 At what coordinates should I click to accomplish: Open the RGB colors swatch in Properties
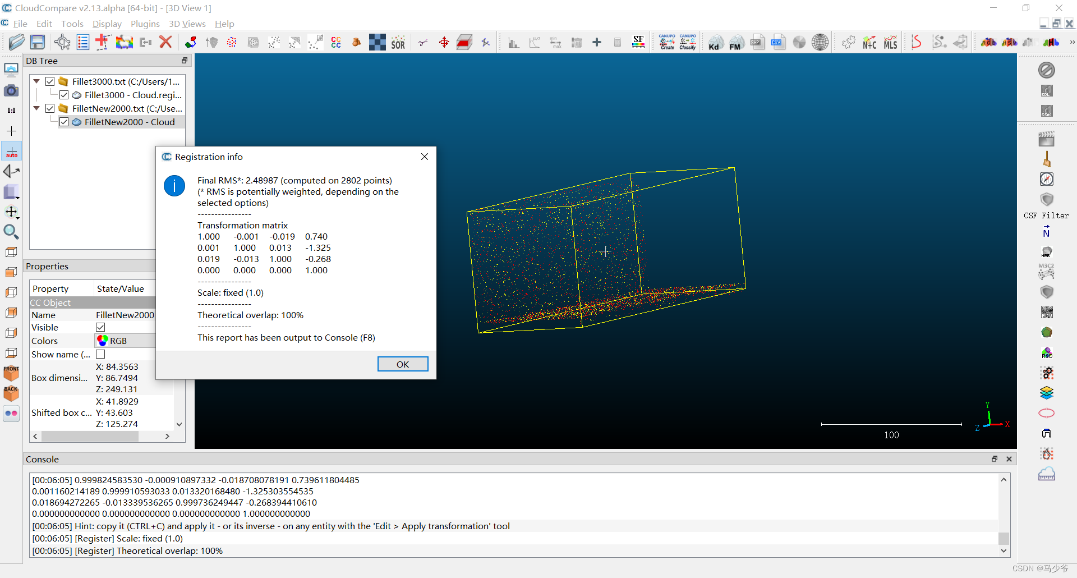pos(103,340)
